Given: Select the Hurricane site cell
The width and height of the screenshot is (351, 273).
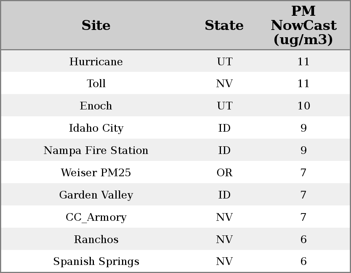Looking at the screenshot, I should [x=96, y=61].
